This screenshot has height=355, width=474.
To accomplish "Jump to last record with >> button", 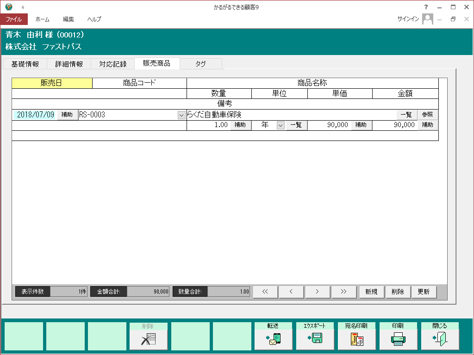I will pos(344,292).
